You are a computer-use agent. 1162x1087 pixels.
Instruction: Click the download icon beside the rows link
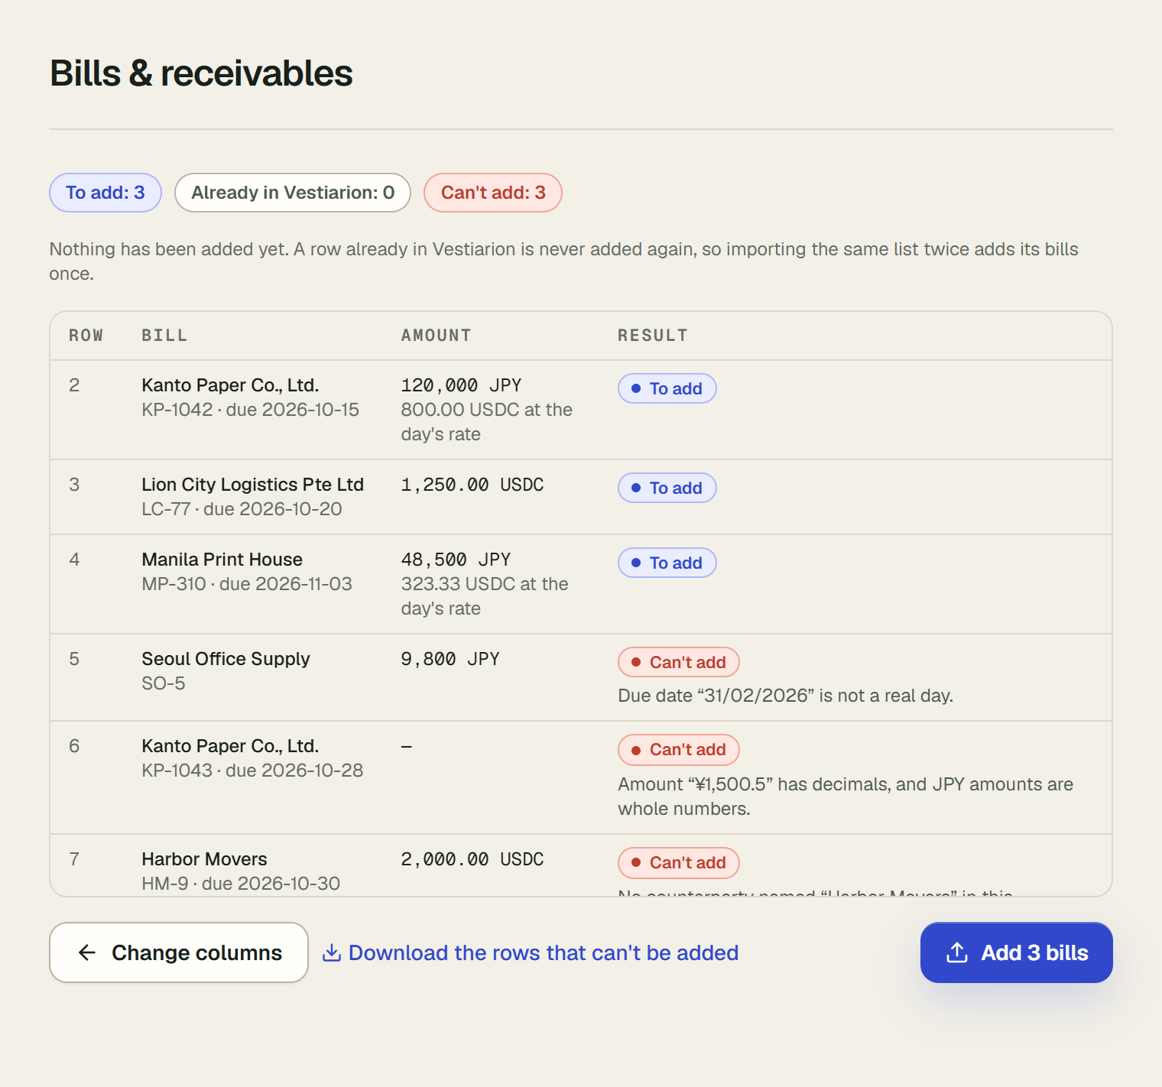[332, 952]
